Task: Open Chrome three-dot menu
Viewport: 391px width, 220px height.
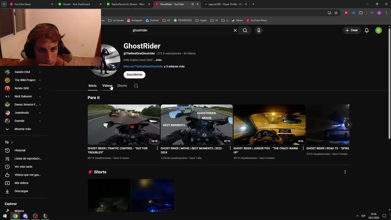Action: [x=387, y=13]
